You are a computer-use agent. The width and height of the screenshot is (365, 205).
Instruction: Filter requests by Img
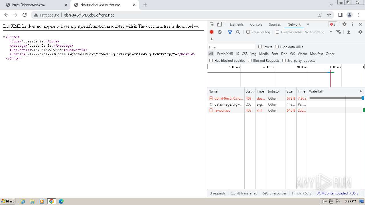coord(253,54)
